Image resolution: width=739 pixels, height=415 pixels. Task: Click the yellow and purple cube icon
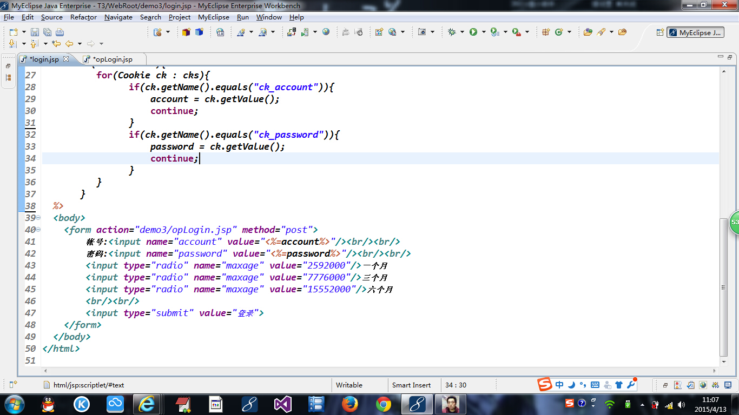186,32
